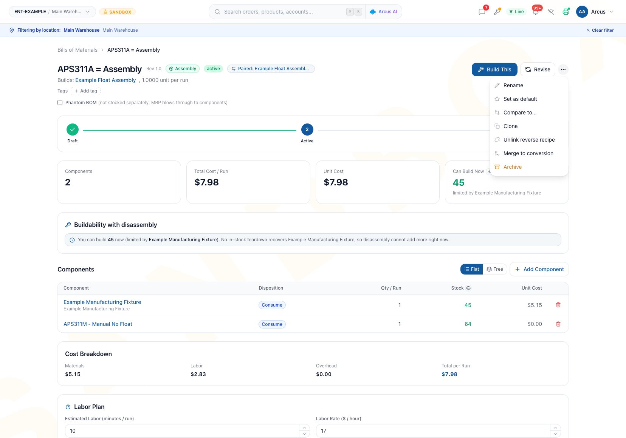
Task: Click the Live connection status badge
Action: 516,12
